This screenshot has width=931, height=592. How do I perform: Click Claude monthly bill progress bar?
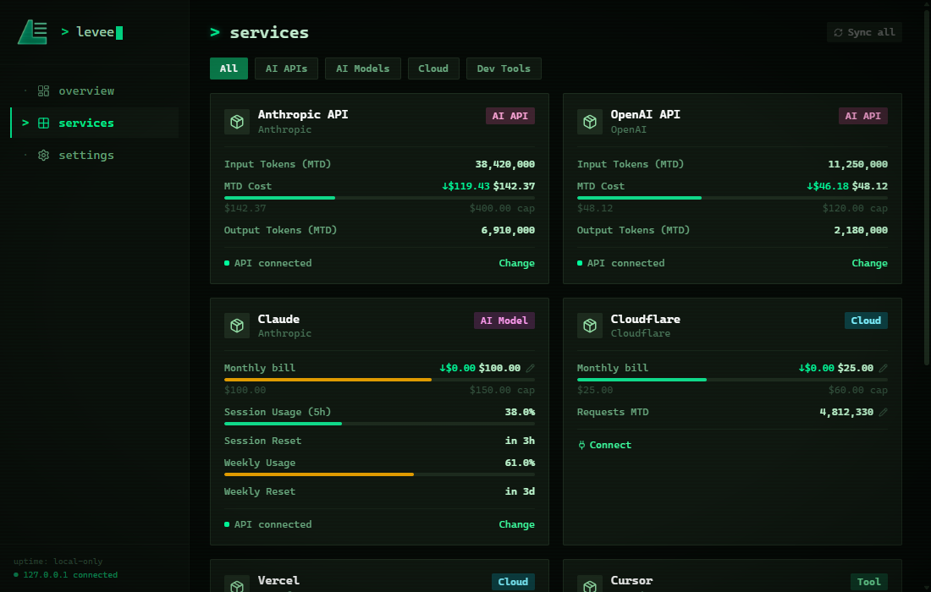coord(379,380)
